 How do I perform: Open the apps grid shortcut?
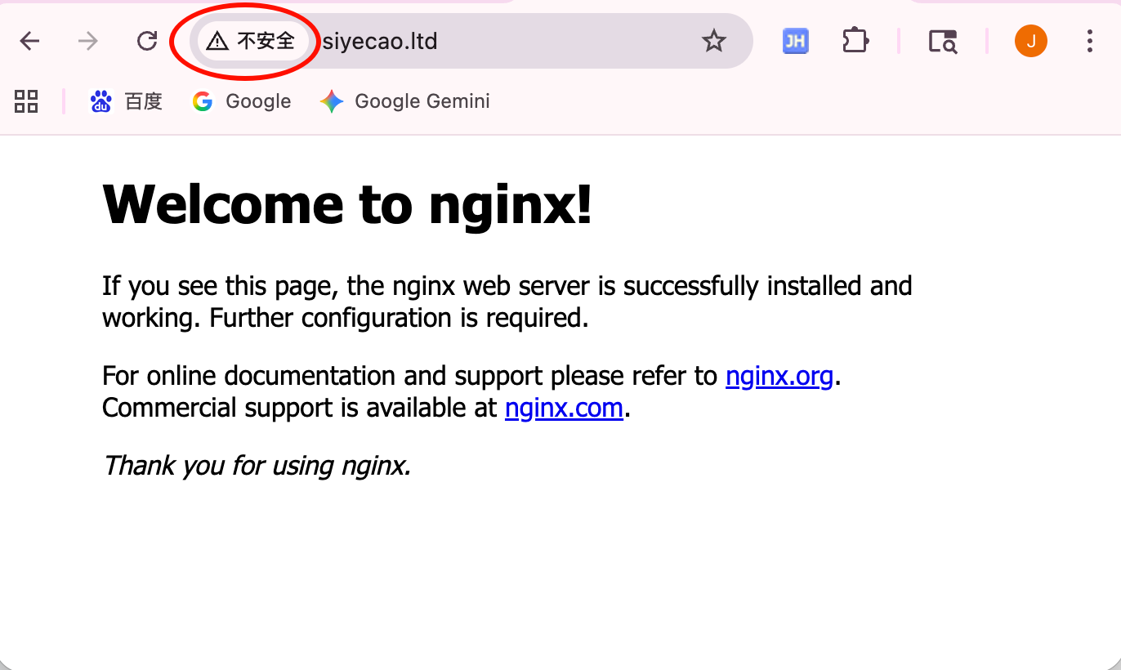(26, 101)
